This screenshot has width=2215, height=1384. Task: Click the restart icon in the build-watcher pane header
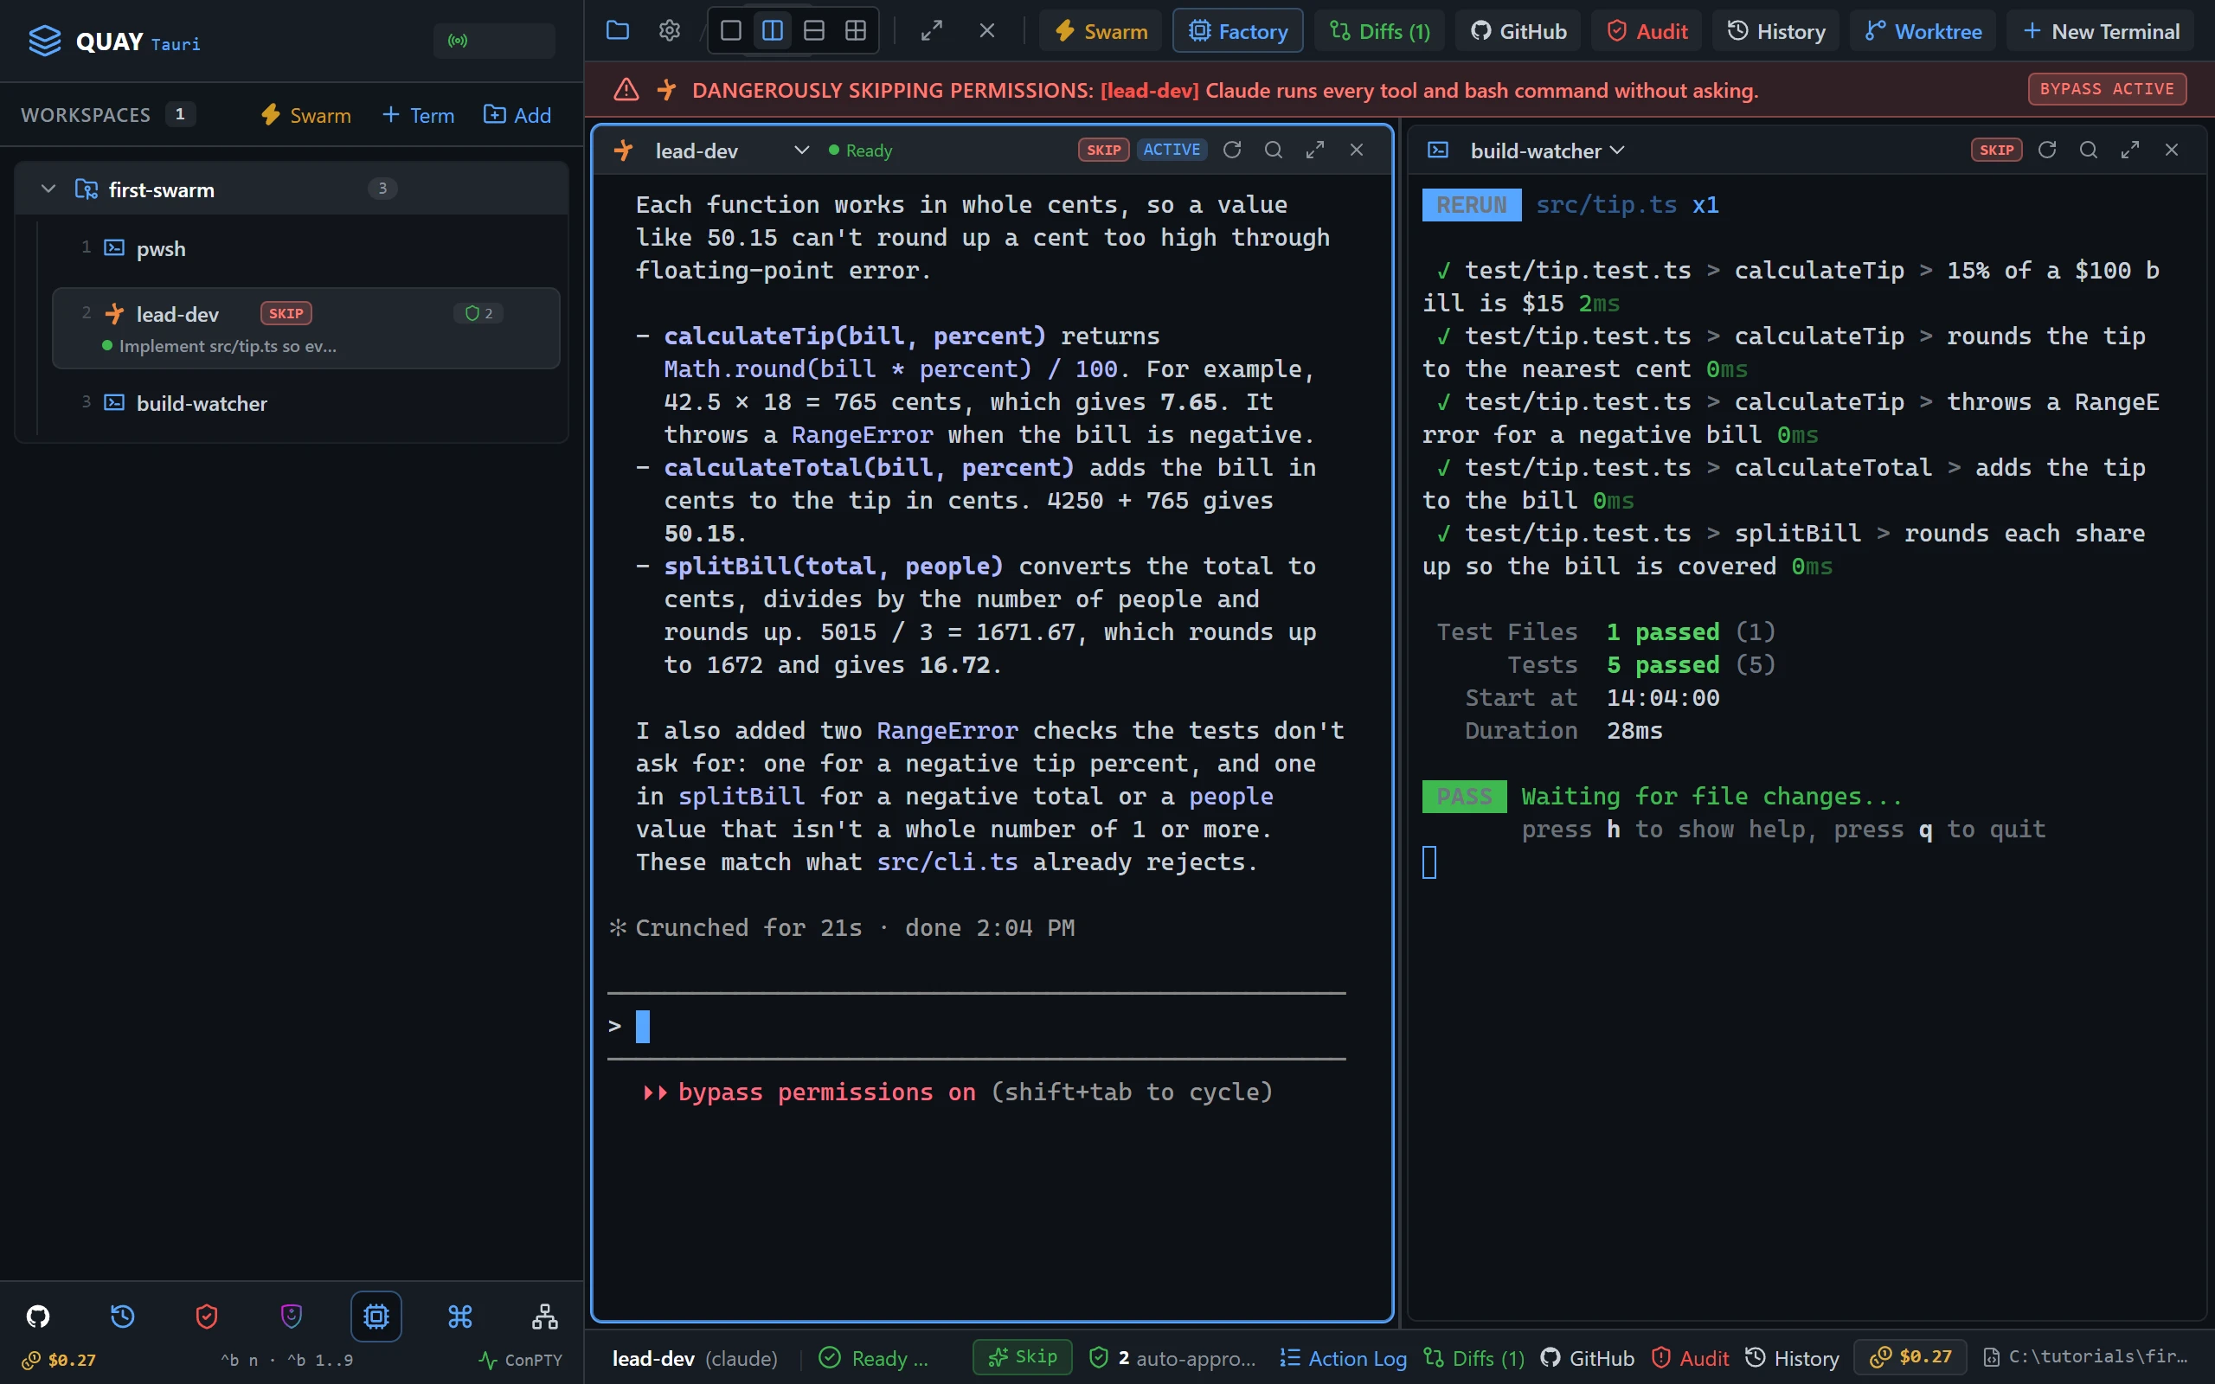[2047, 151]
